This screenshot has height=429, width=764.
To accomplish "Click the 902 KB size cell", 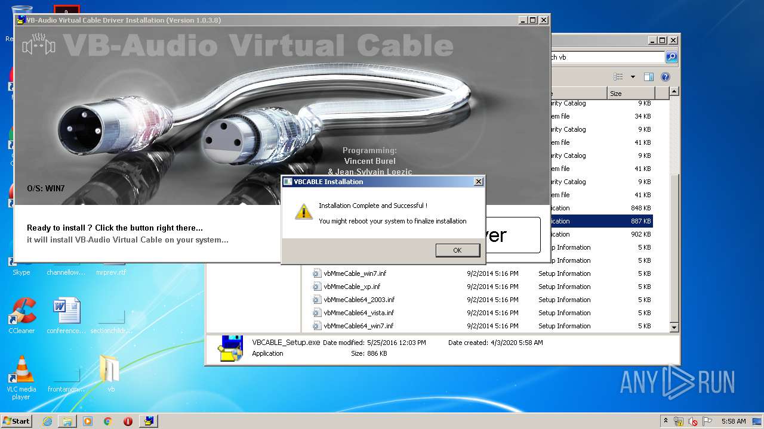I will (640, 234).
